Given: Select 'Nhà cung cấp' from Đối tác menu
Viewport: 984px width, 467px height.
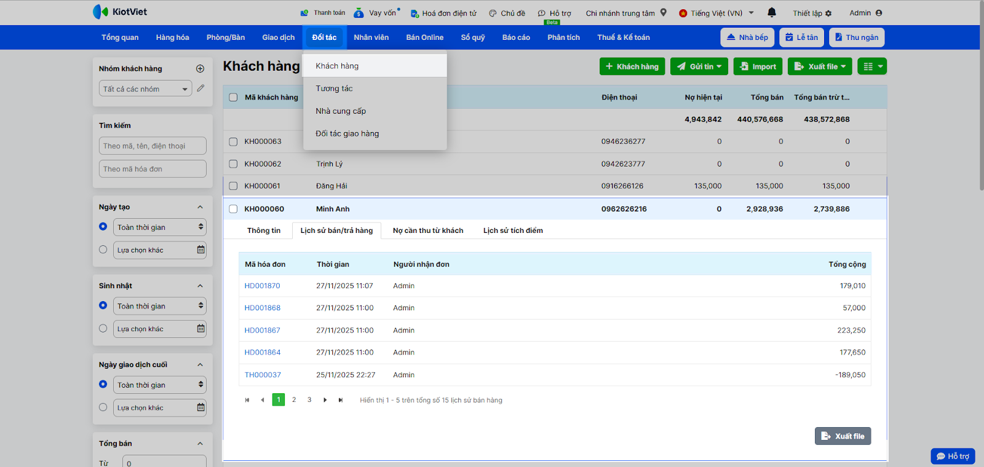Looking at the screenshot, I should click(341, 111).
